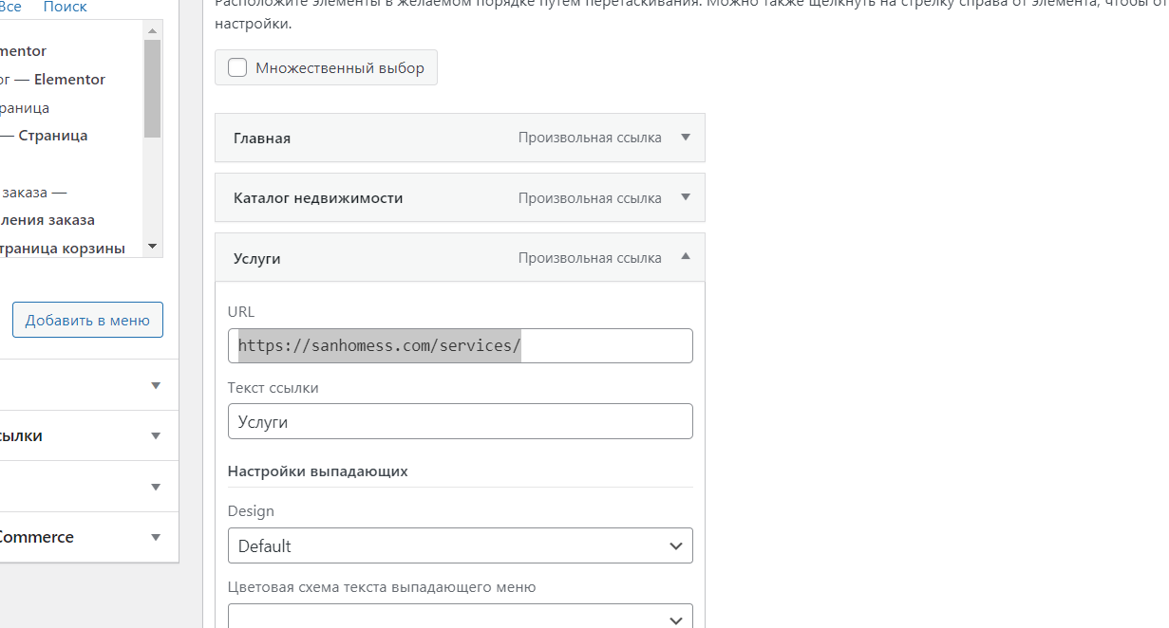Expand the collapsed panel above Commerce
Viewport: 1169px width, 628px height.
(x=156, y=487)
